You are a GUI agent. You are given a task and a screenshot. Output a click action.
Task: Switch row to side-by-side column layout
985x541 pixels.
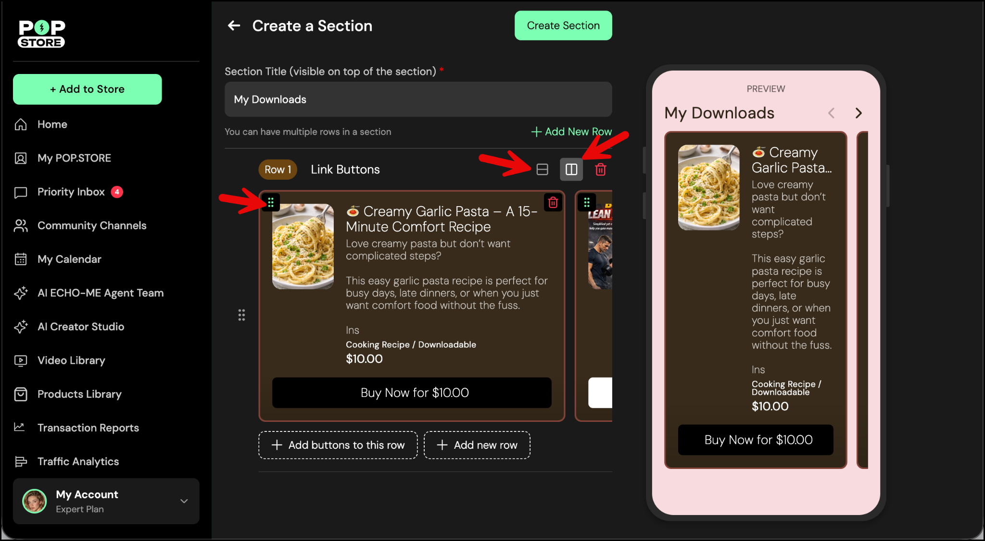[571, 169]
